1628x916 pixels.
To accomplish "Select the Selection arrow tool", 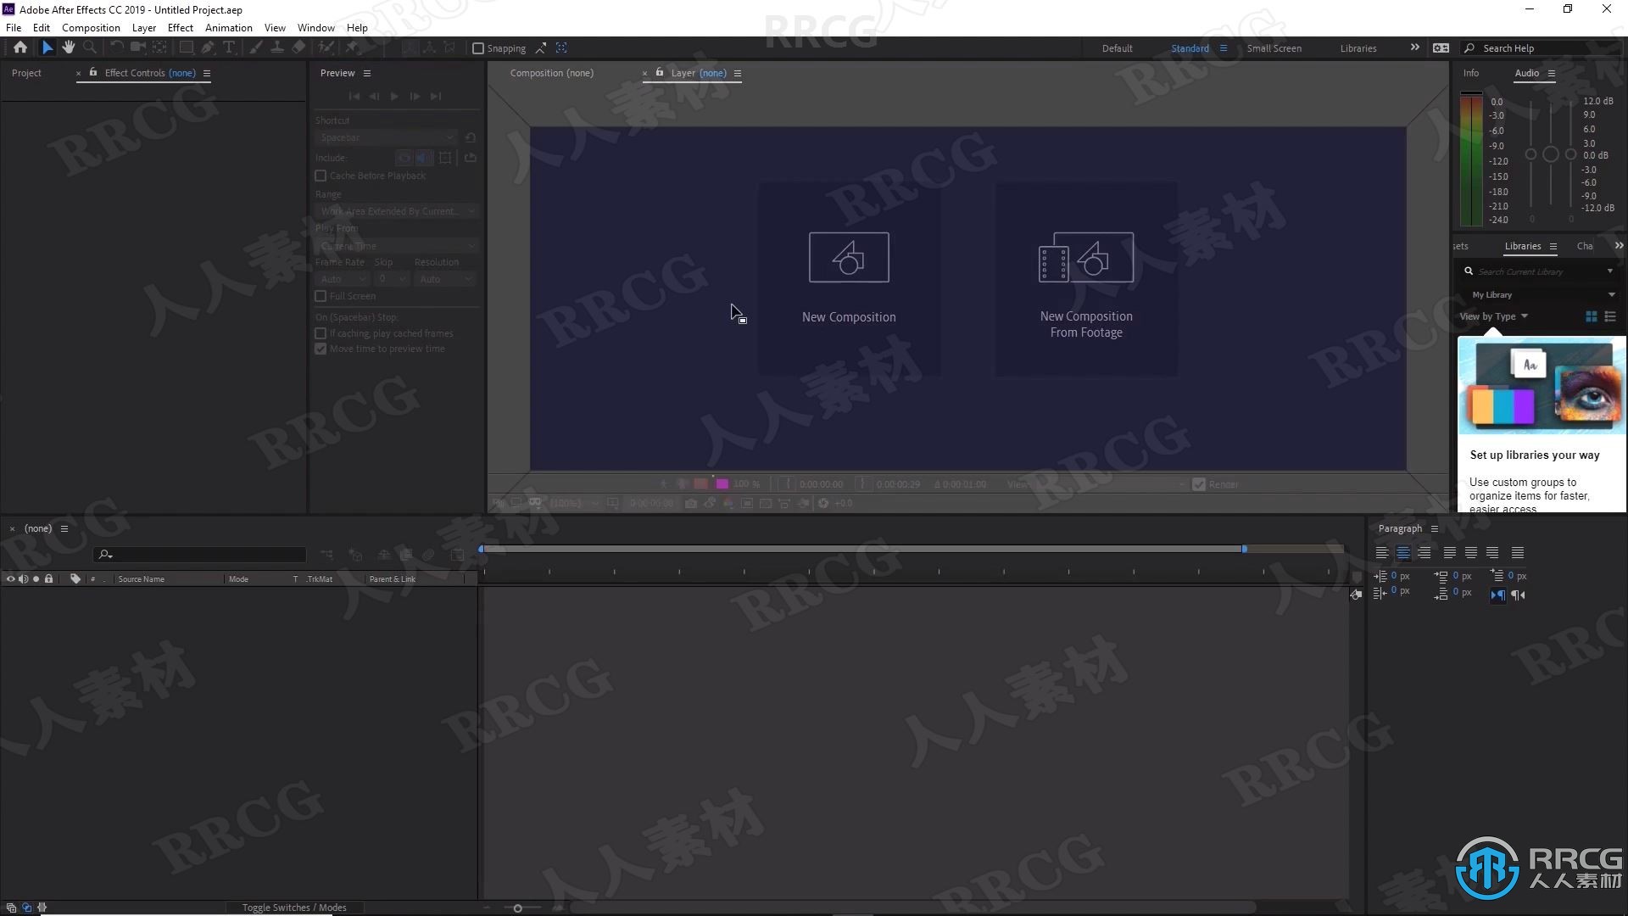I will click(47, 48).
